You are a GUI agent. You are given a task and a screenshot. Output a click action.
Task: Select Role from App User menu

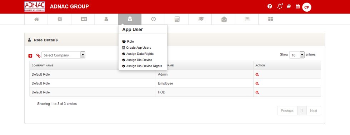point(128,42)
